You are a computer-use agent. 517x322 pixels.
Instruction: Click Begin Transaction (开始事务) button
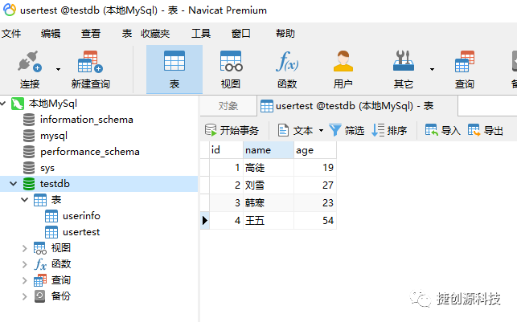[232, 130]
